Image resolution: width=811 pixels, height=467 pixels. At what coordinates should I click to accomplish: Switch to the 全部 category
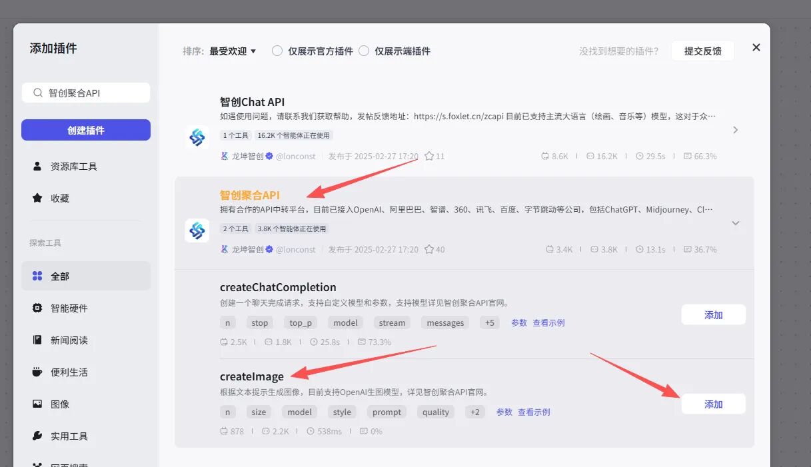(x=37, y=275)
